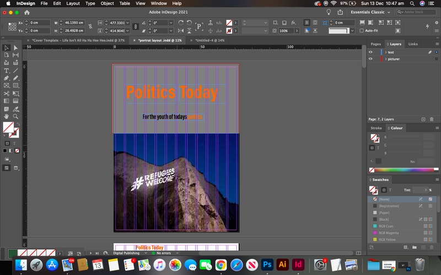Viewport: 441px width, 275px height.
Task: Select the Zoom tool
Action: [x=15, y=117]
